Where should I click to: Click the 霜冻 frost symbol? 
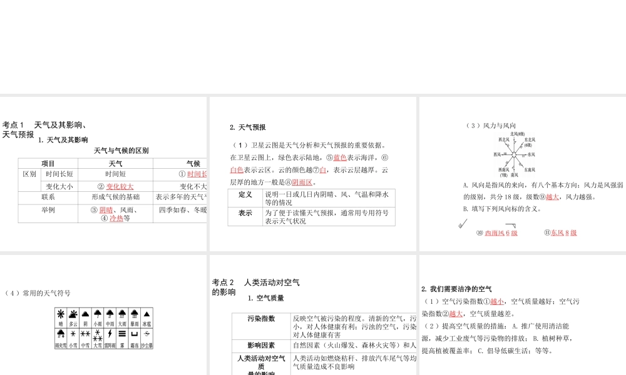tap(135, 334)
